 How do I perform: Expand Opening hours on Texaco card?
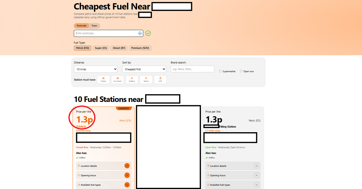(x=104, y=175)
